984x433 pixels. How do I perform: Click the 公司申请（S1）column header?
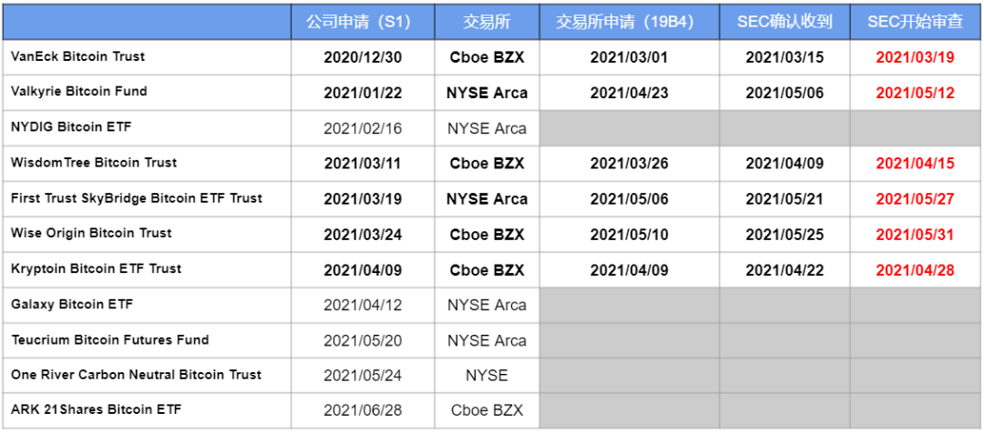tap(362, 22)
